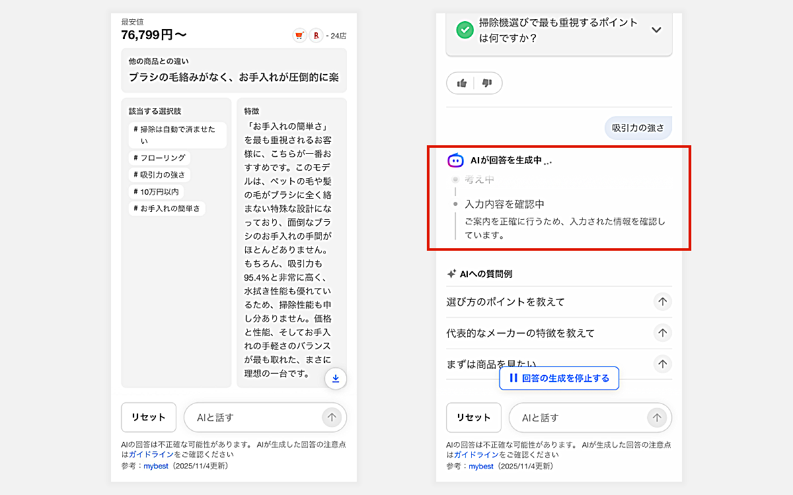
Task: Open the ガイドライン link in the footer
Action: (149, 454)
